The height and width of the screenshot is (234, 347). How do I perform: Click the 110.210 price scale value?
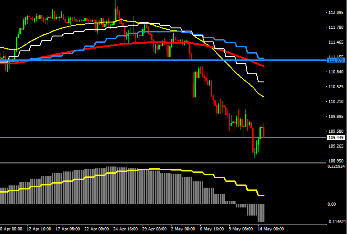[x=336, y=102]
